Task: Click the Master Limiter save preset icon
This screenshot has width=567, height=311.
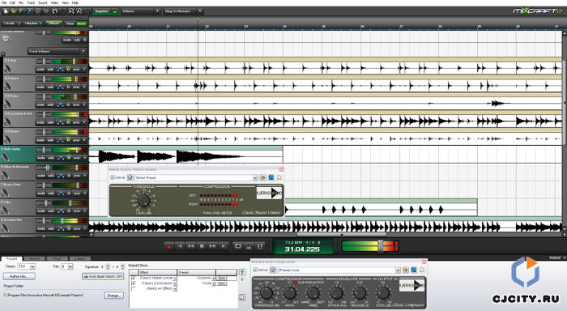Action: click(x=271, y=177)
